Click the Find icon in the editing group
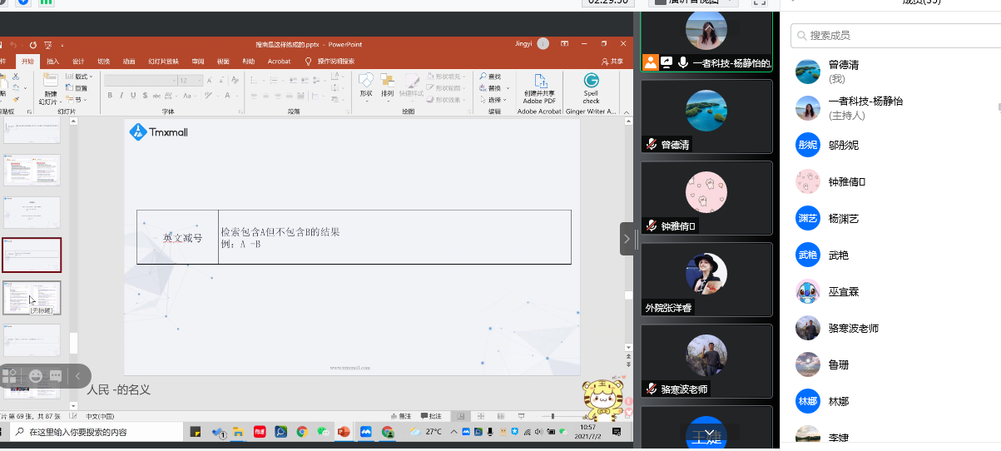1001x451 pixels. point(490,77)
